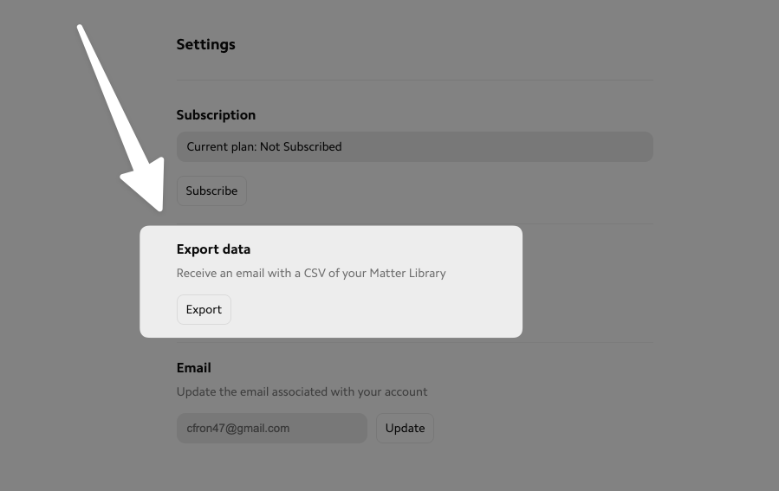This screenshot has height=491, width=779.
Task: Click the top end of the white arrow's tail
Action: tap(81, 29)
